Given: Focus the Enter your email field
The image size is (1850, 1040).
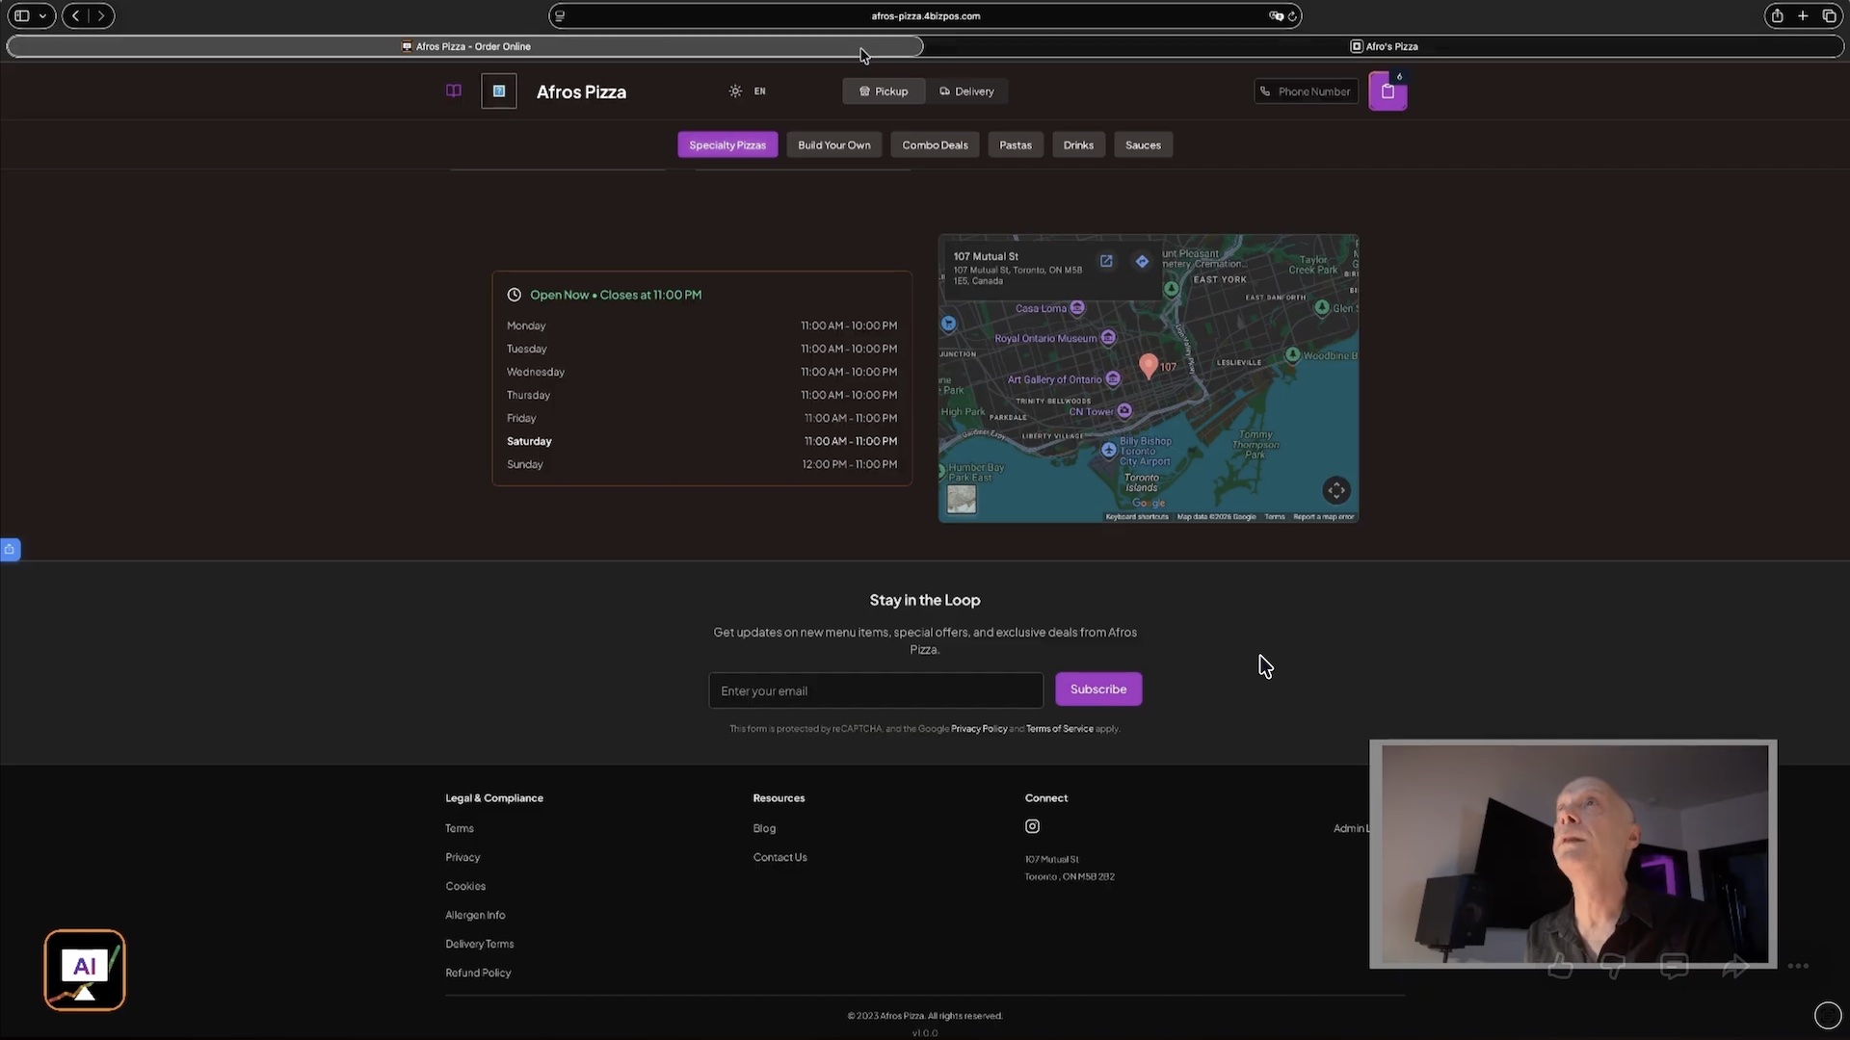Looking at the screenshot, I should [x=876, y=690].
